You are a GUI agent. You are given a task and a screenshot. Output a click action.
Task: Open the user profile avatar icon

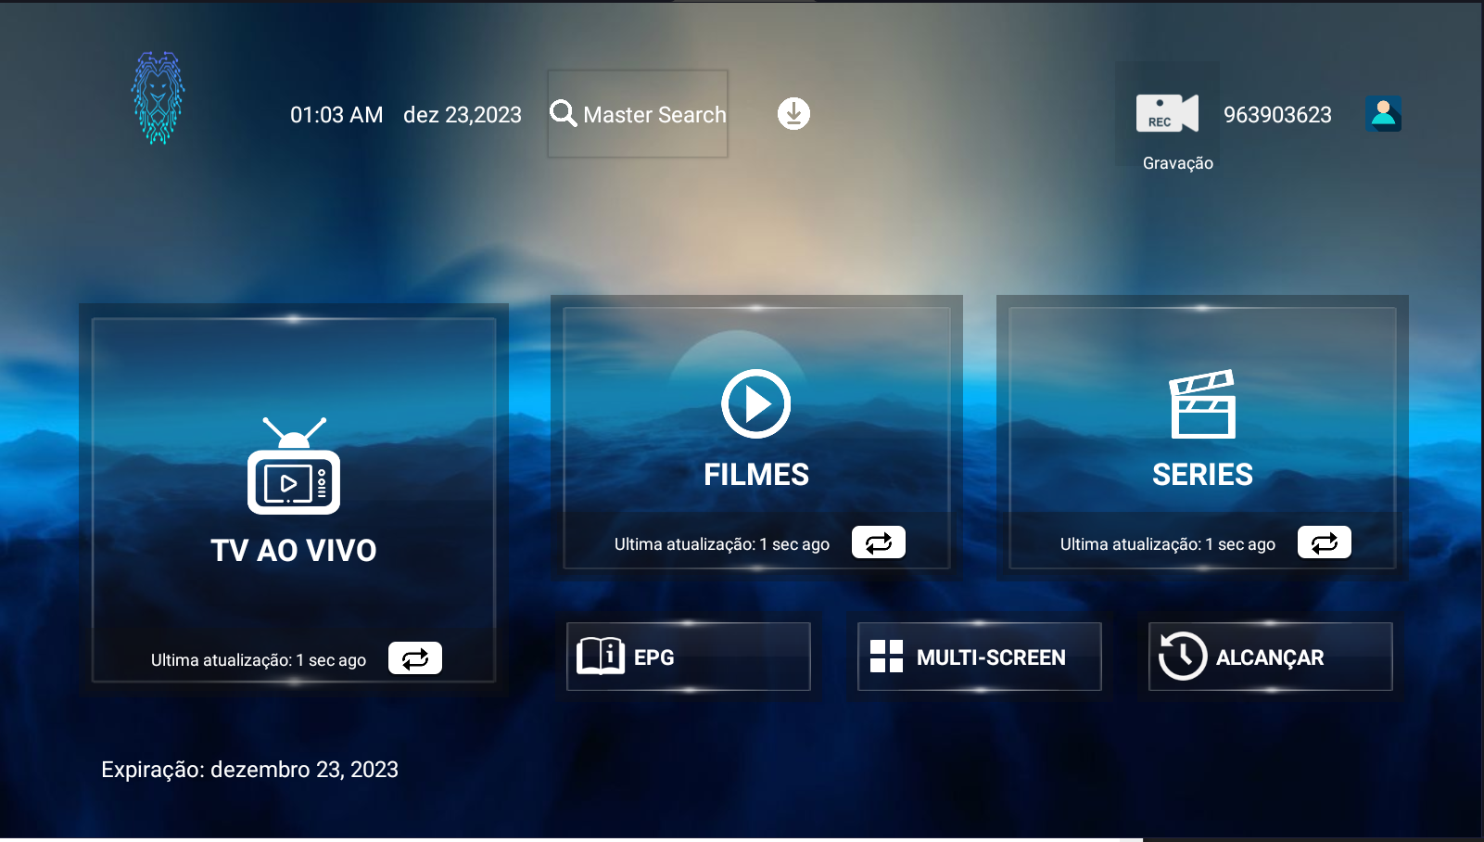click(1383, 114)
